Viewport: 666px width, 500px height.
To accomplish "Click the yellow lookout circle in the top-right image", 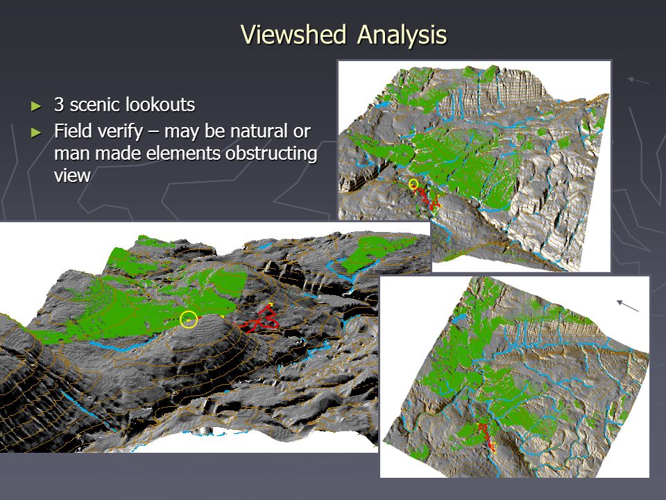I will pos(413,184).
